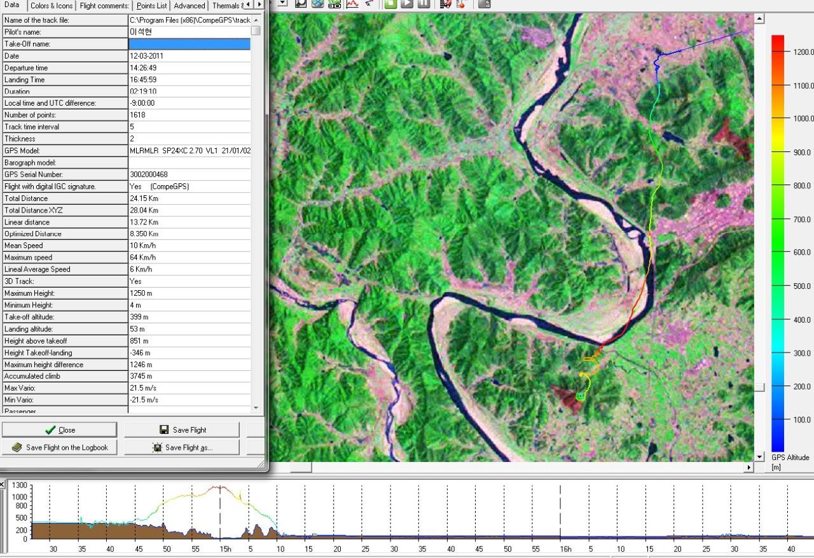Click the Maximum Height value 1250 m

tap(141, 293)
